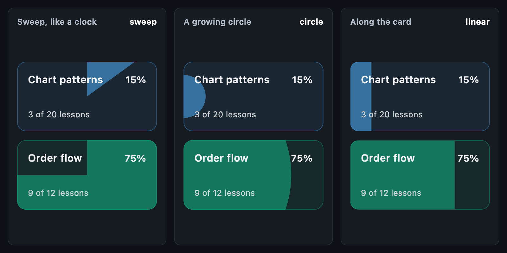Image resolution: width=507 pixels, height=253 pixels.
Task: Click the "Along the card" heading
Action: click(381, 22)
